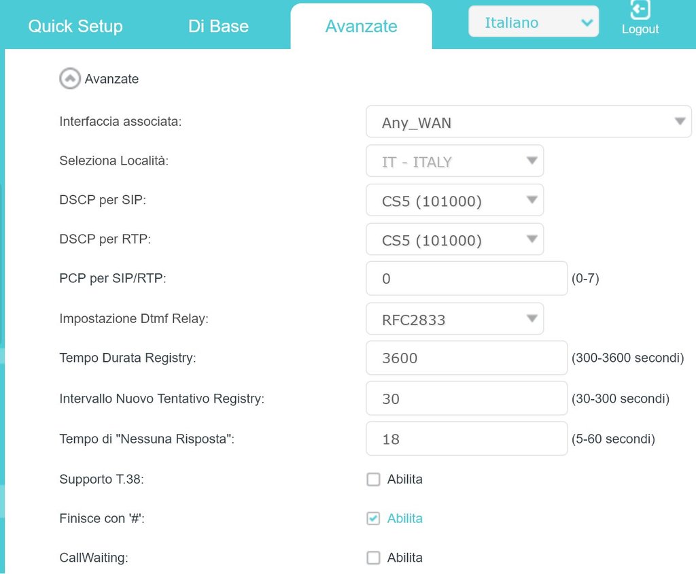This screenshot has width=696, height=574.
Task: Open the Italiano language dropdown
Action: pos(534,21)
